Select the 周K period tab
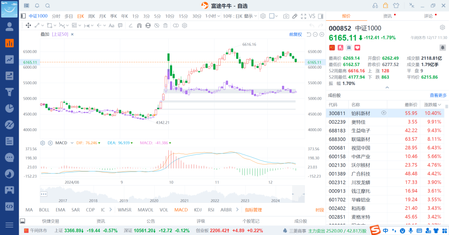The width and height of the screenshot is (449, 235). click(x=91, y=16)
